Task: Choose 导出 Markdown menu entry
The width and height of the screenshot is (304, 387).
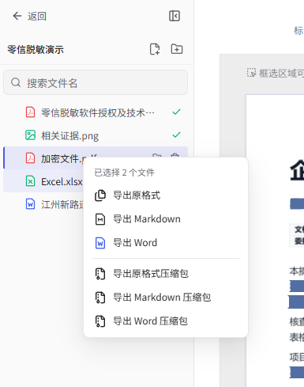Action: 166,219
